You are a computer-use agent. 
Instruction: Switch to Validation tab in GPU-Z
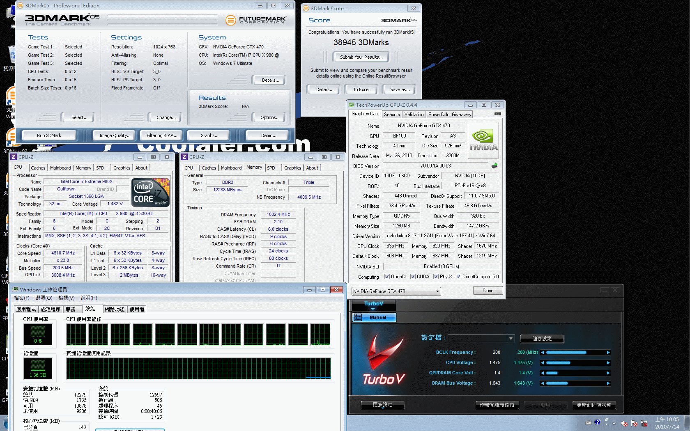414,115
